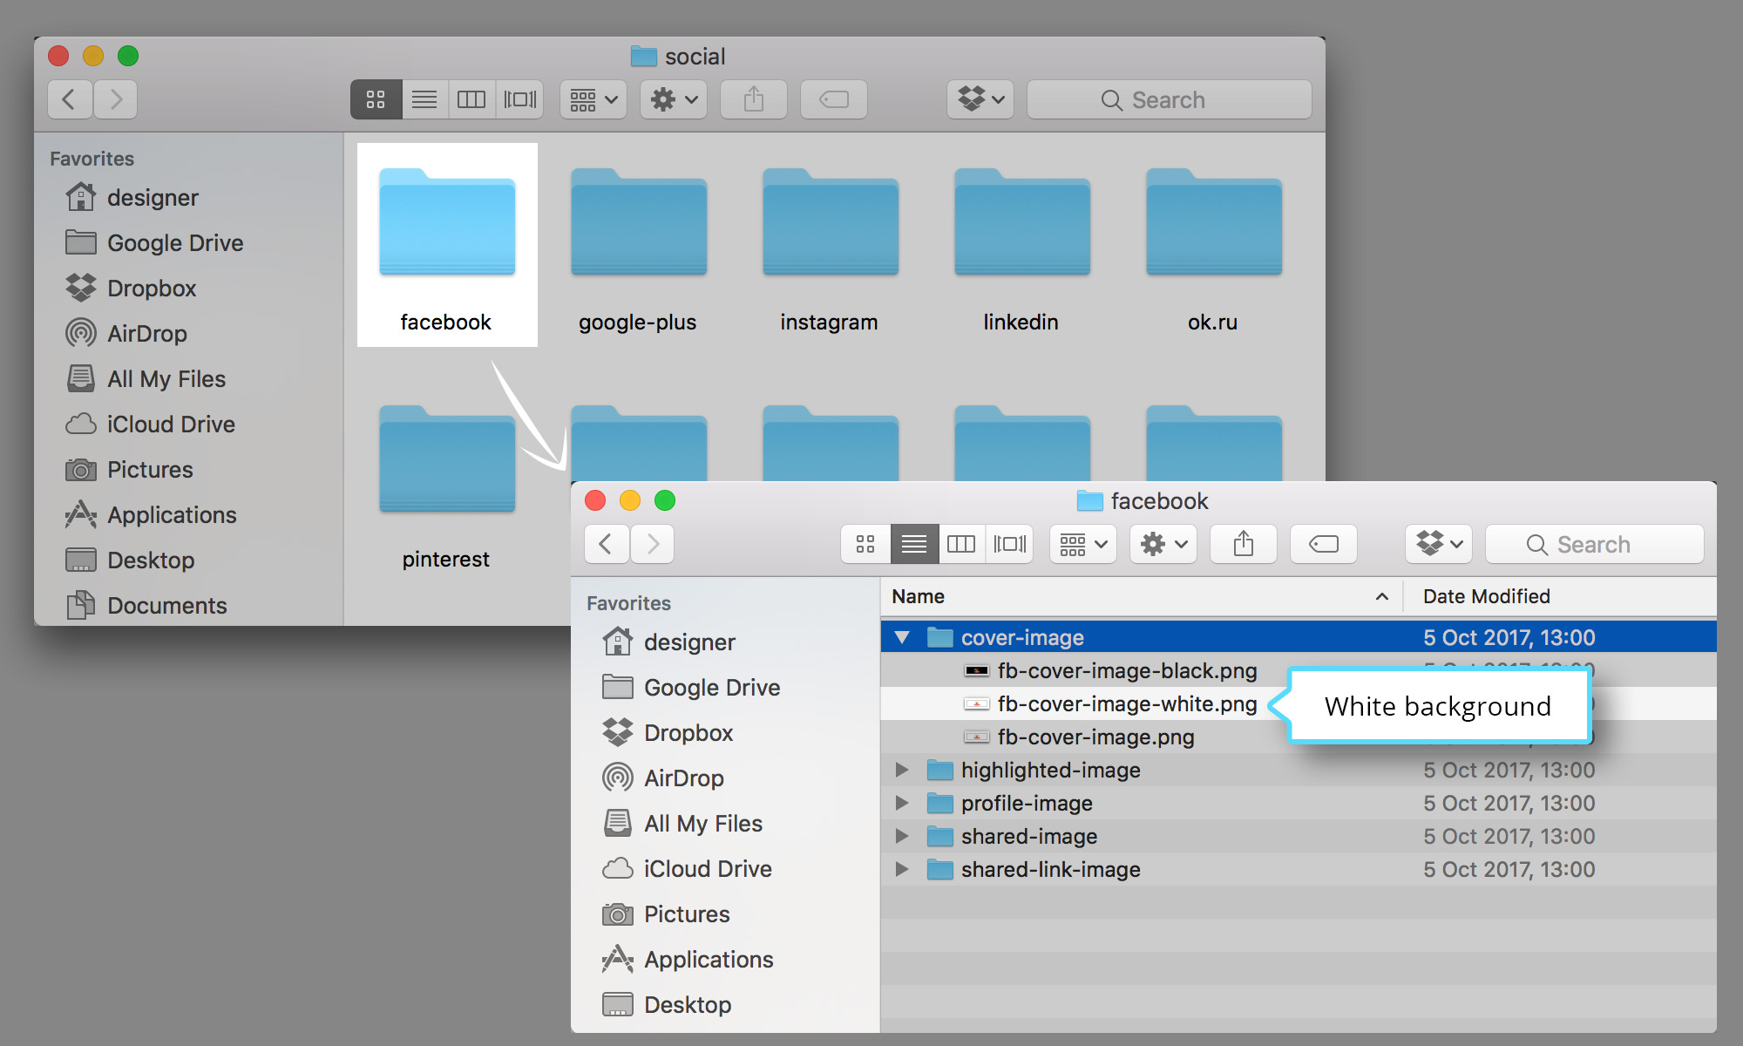Open Dropbox dropdown in social window toolbar
This screenshot has height=1046, width=1743.
pyautogui.click(x=980, y=99)
